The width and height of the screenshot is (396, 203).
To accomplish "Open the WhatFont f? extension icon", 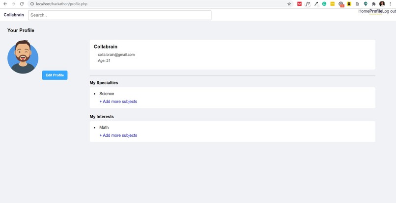I will point(308,4).
